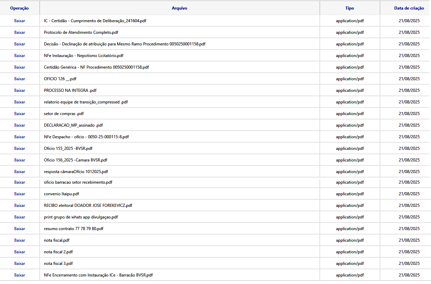The image size is (431, 284).
Task: Baixar NFe Instauração - Nepotismo Licitatório.pdf
Action: point(19,56)
